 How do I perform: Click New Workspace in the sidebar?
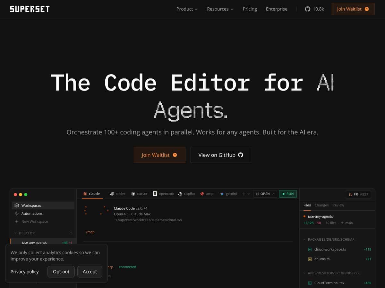pyautogui.click(x=43, y=221)
